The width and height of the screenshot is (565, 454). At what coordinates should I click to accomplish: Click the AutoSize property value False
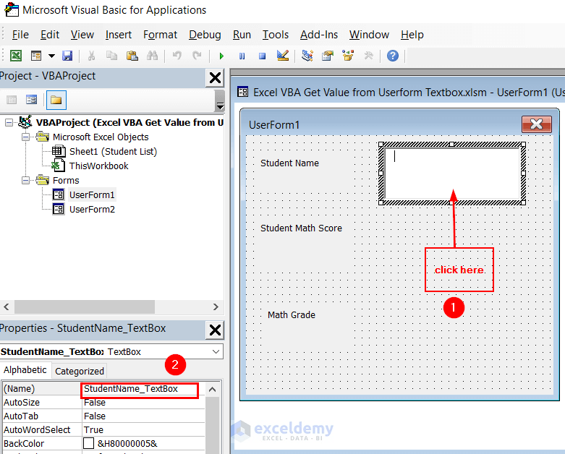(x=143, y=403)
